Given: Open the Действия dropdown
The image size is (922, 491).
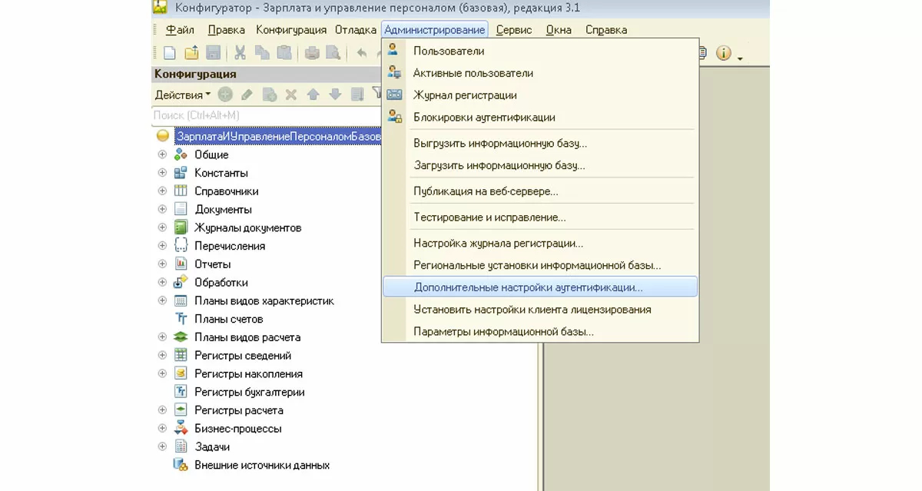Looking at the screenshot, I should [x=183, y=95].
